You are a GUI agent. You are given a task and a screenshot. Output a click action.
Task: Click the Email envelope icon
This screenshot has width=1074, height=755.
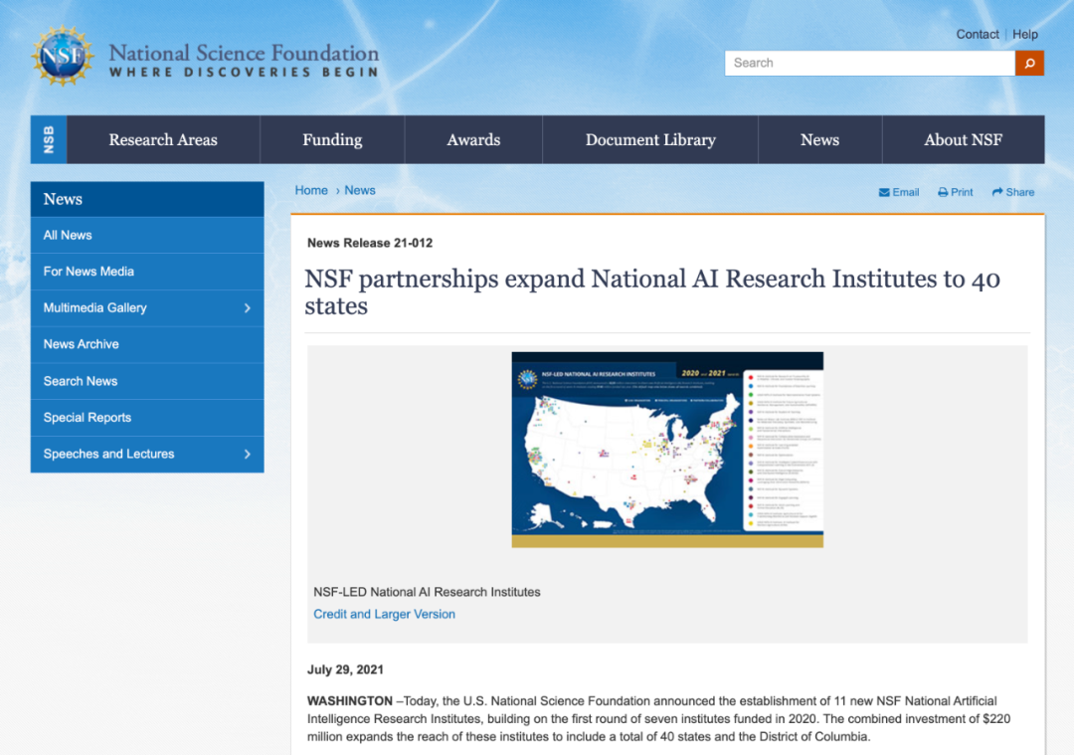(884, 193)
